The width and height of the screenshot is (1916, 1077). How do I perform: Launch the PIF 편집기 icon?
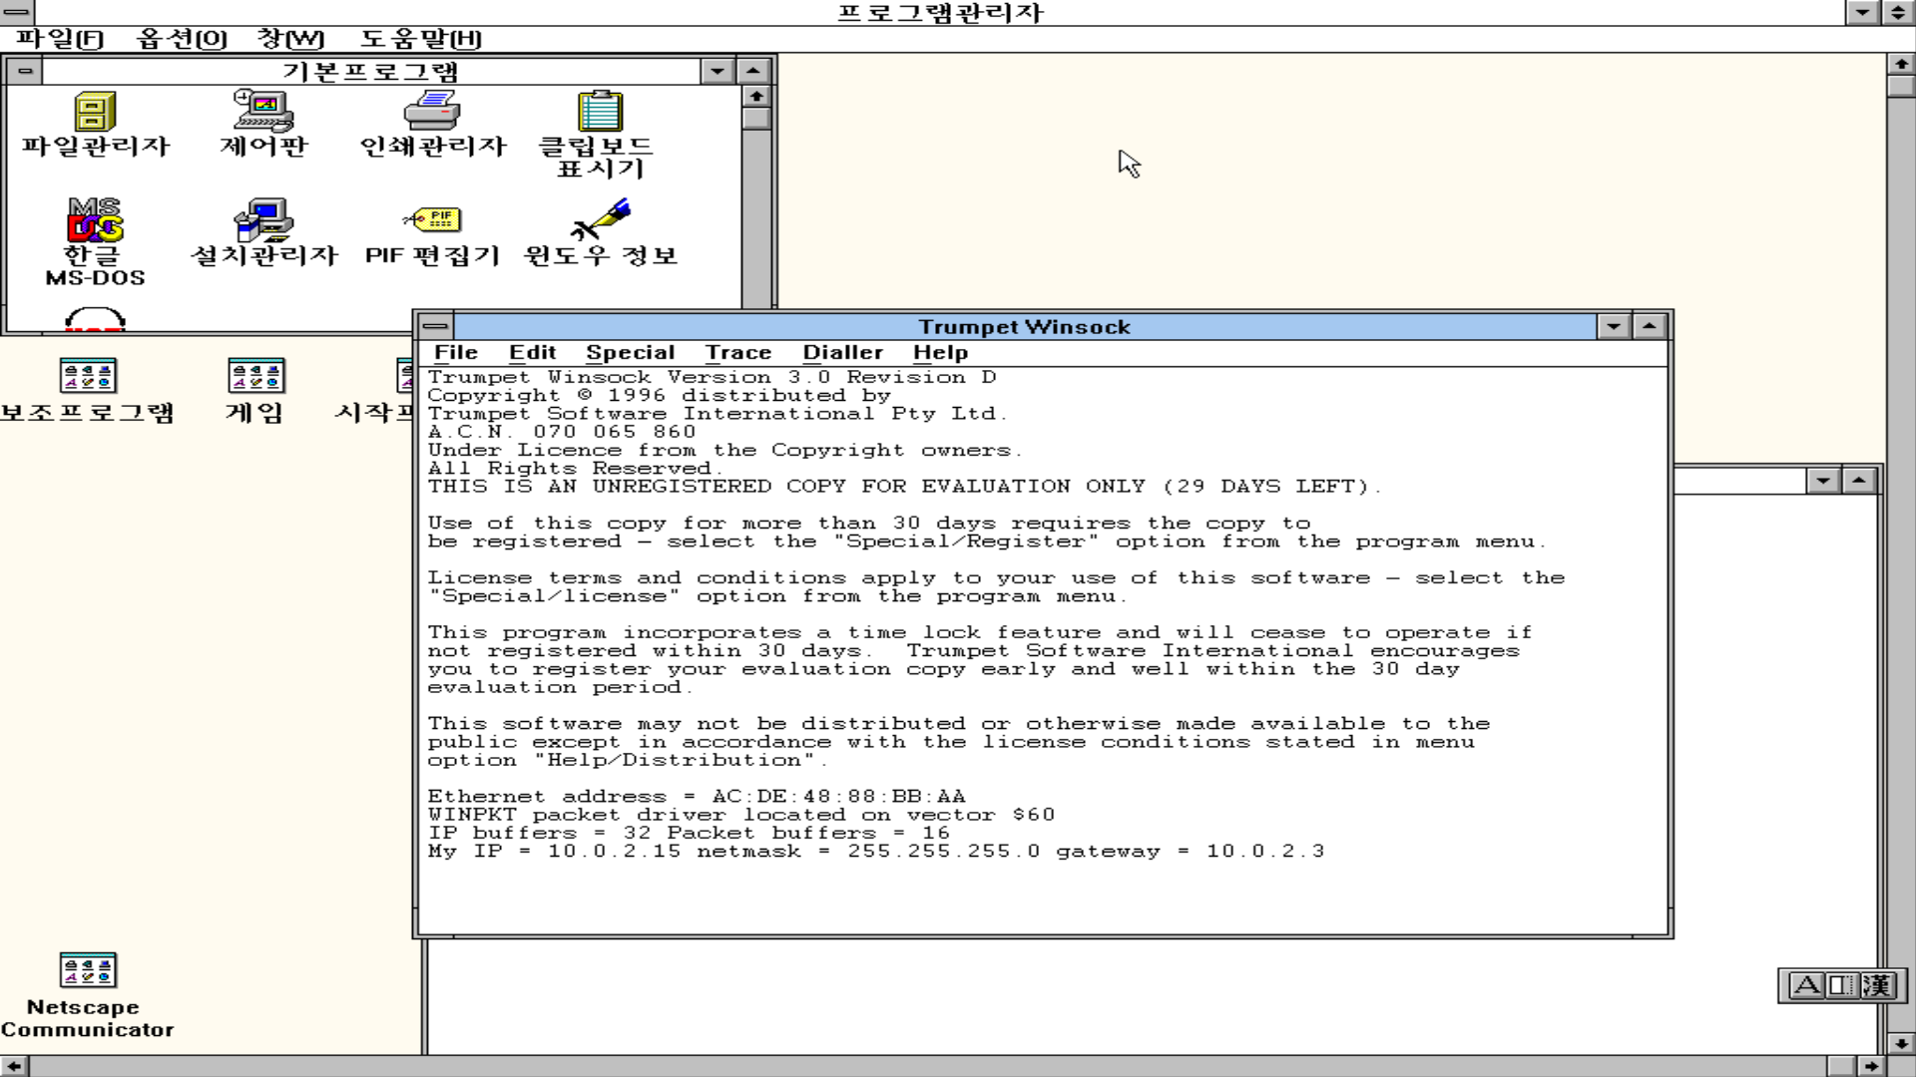(x=432, y=219)
